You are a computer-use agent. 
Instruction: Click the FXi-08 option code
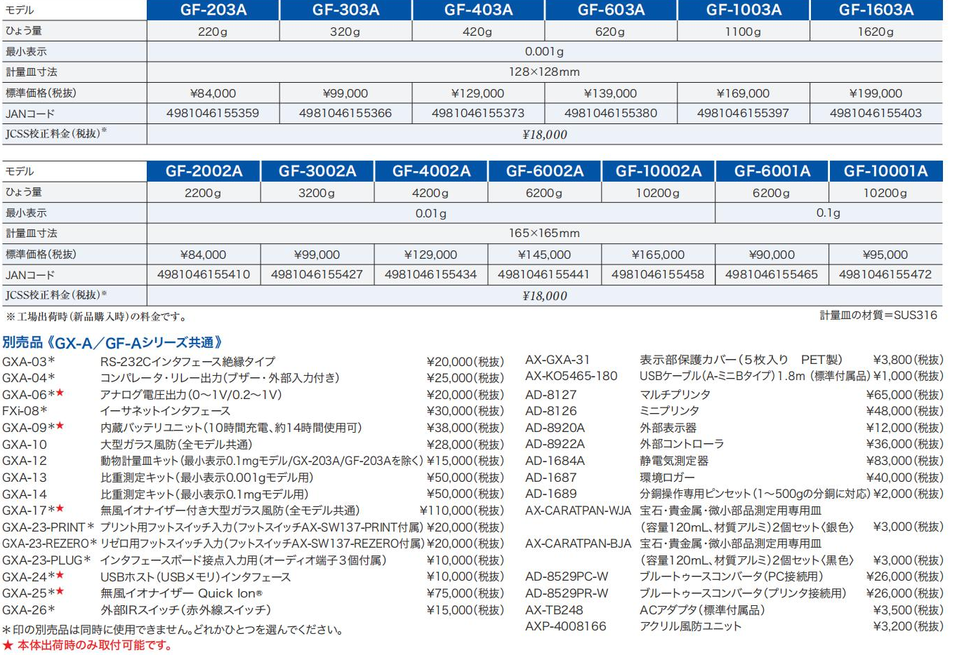click(25, 411)
